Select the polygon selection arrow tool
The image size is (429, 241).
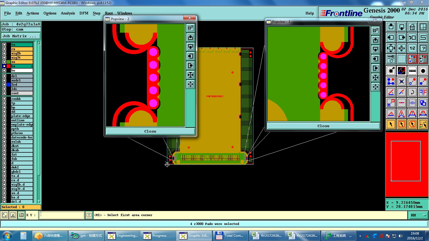412,124
